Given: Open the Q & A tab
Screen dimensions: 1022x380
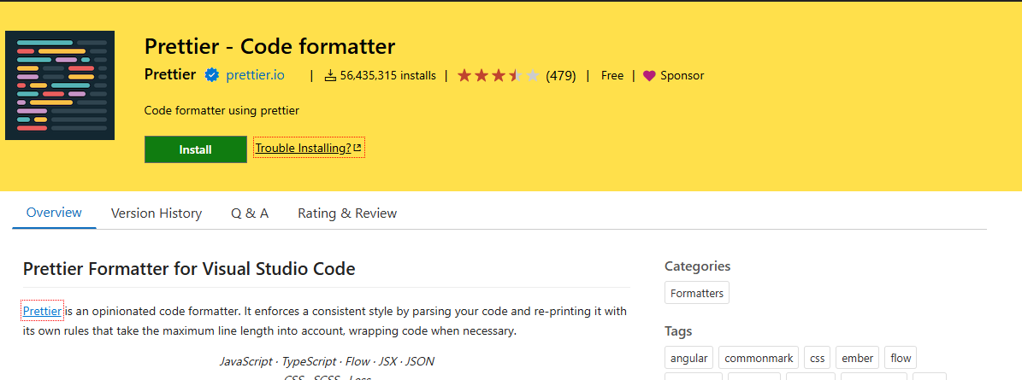Looking at the screenshot, I should tap(250, 213).
